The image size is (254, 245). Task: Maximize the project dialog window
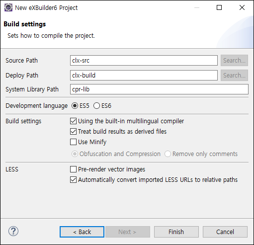219,7
